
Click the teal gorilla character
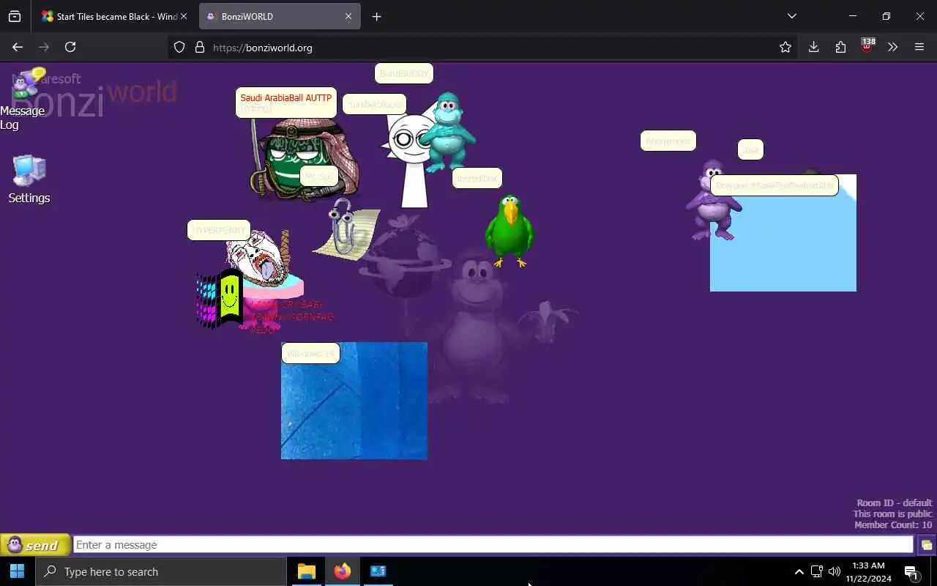448,132
